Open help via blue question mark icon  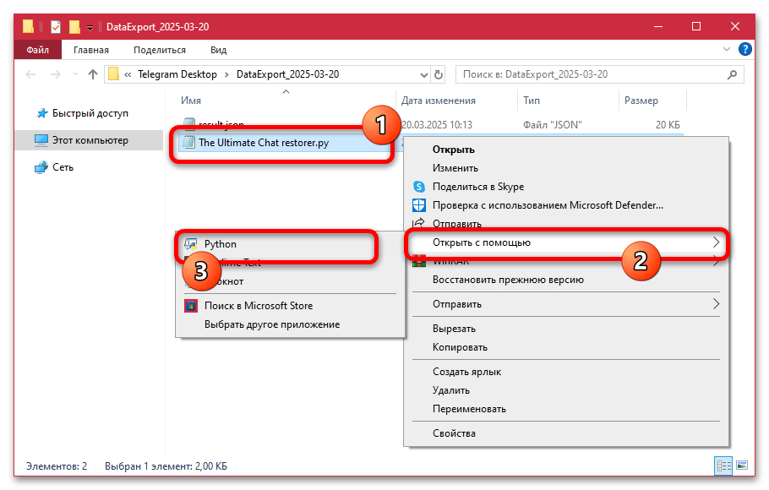[x=744, y=51]
